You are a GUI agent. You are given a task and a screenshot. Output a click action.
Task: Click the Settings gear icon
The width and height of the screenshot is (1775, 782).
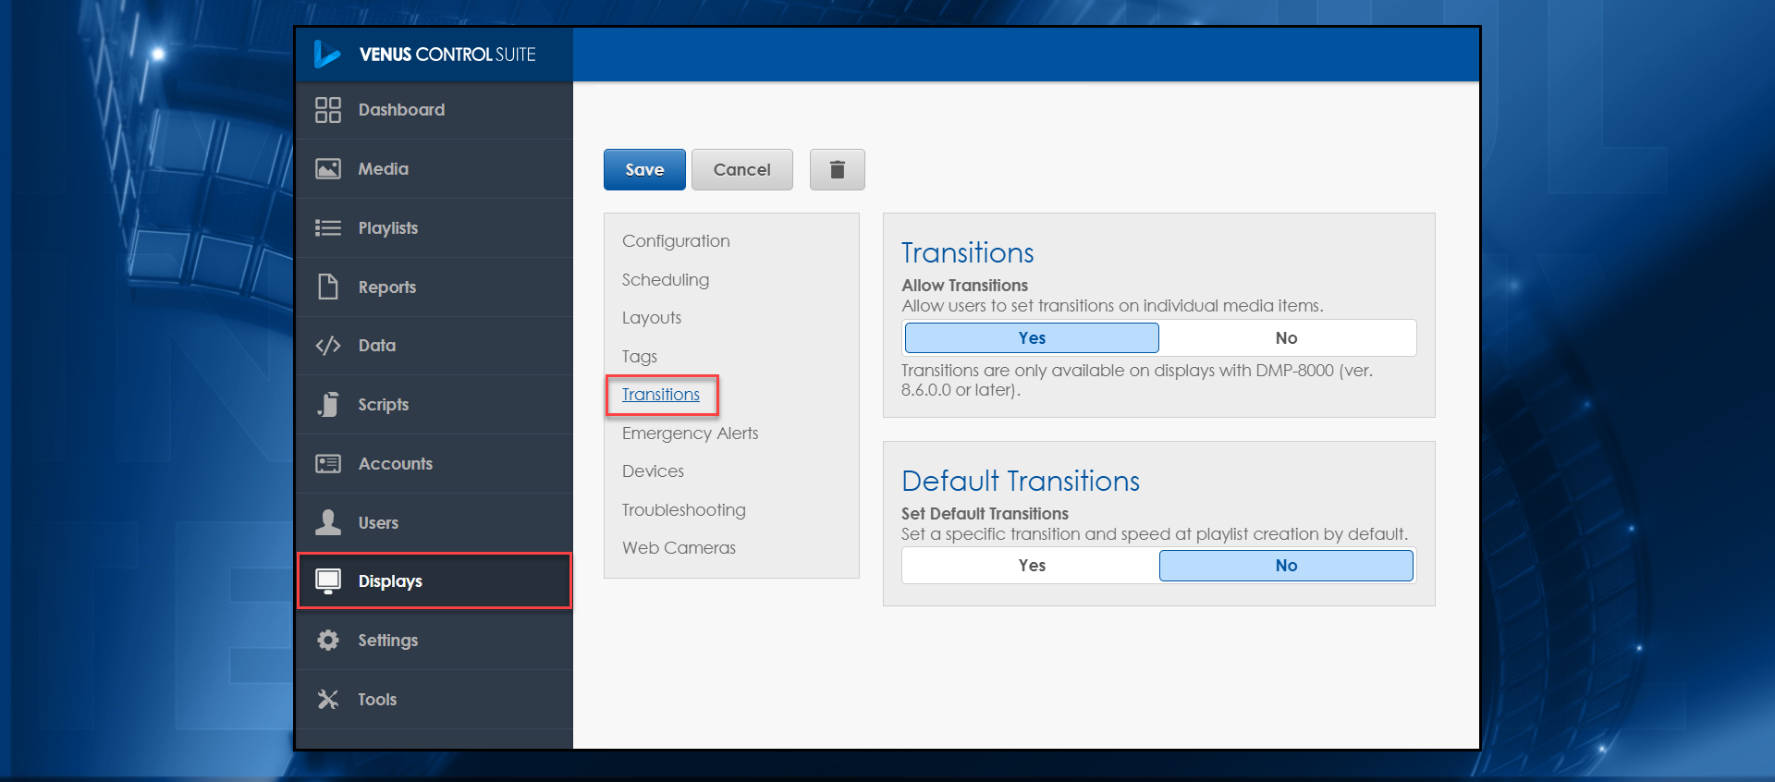(x=328, y=640)
